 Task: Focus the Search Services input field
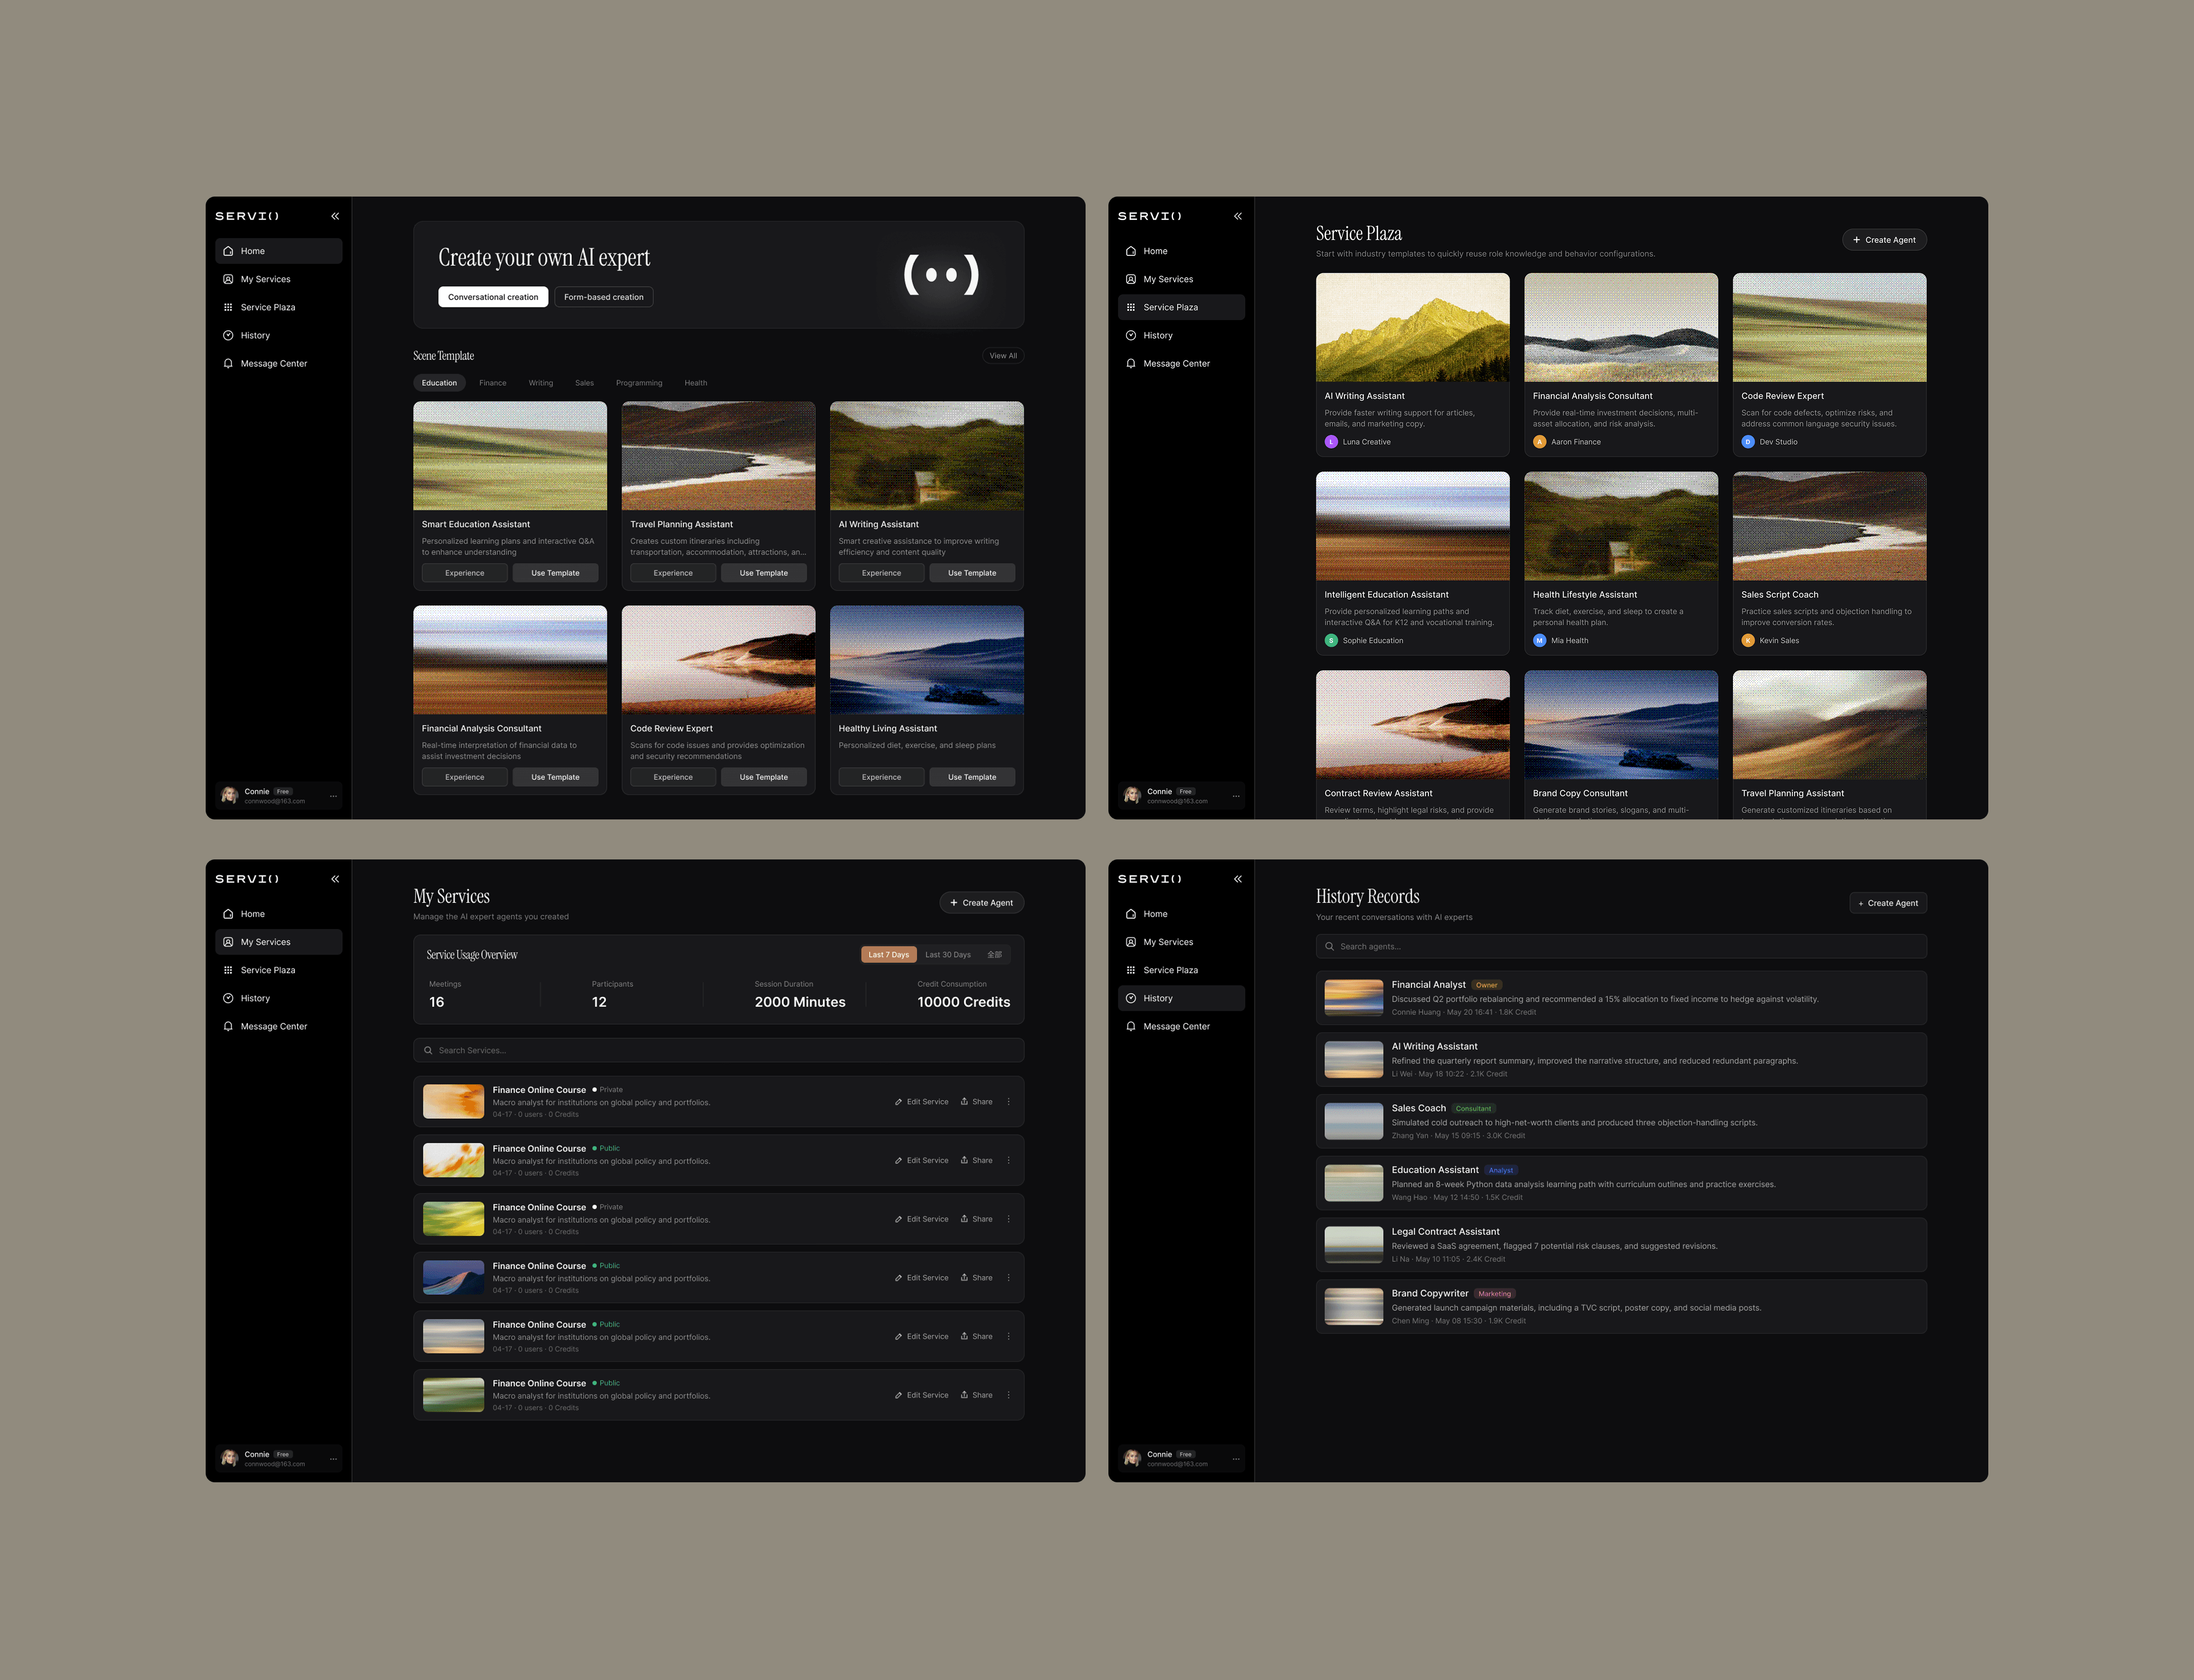(718, 1050)
